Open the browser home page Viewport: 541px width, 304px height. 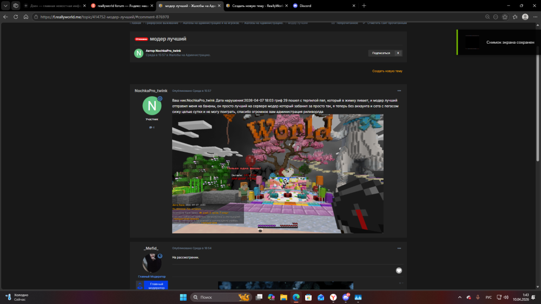[26, 17]
